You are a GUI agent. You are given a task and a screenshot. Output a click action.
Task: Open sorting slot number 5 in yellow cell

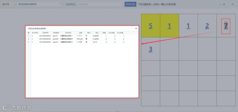[x=150, y=26]
